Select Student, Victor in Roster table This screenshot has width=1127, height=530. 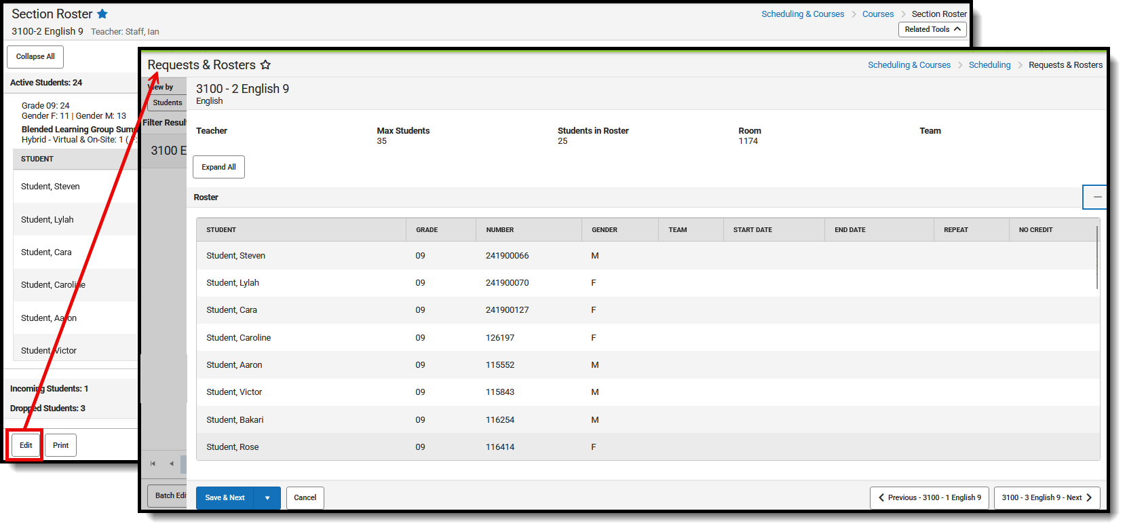point(234,392)
